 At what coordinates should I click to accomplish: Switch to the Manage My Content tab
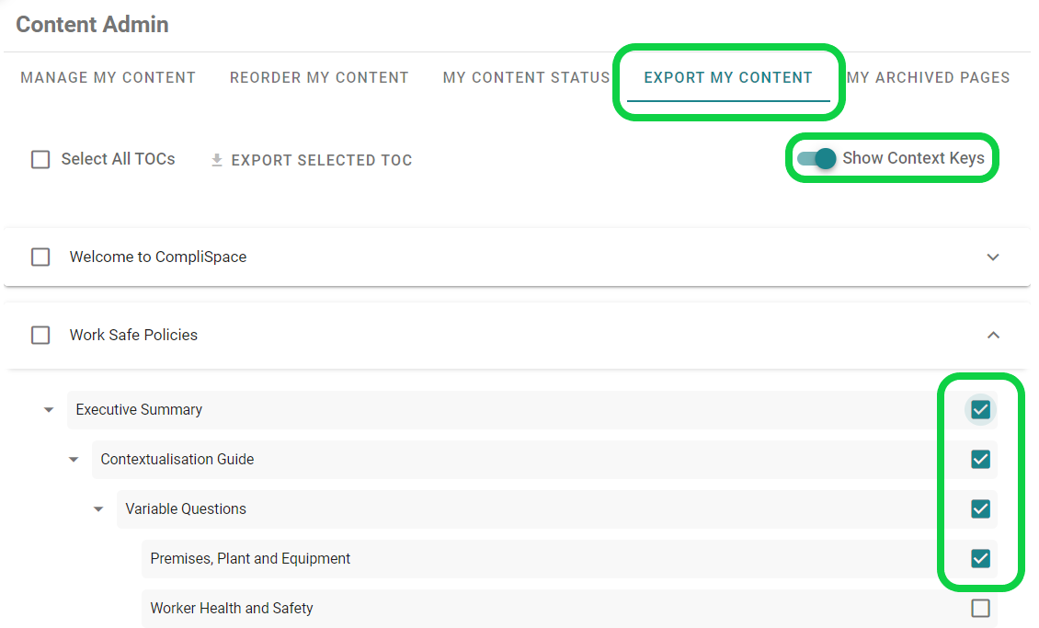(108, 77)
